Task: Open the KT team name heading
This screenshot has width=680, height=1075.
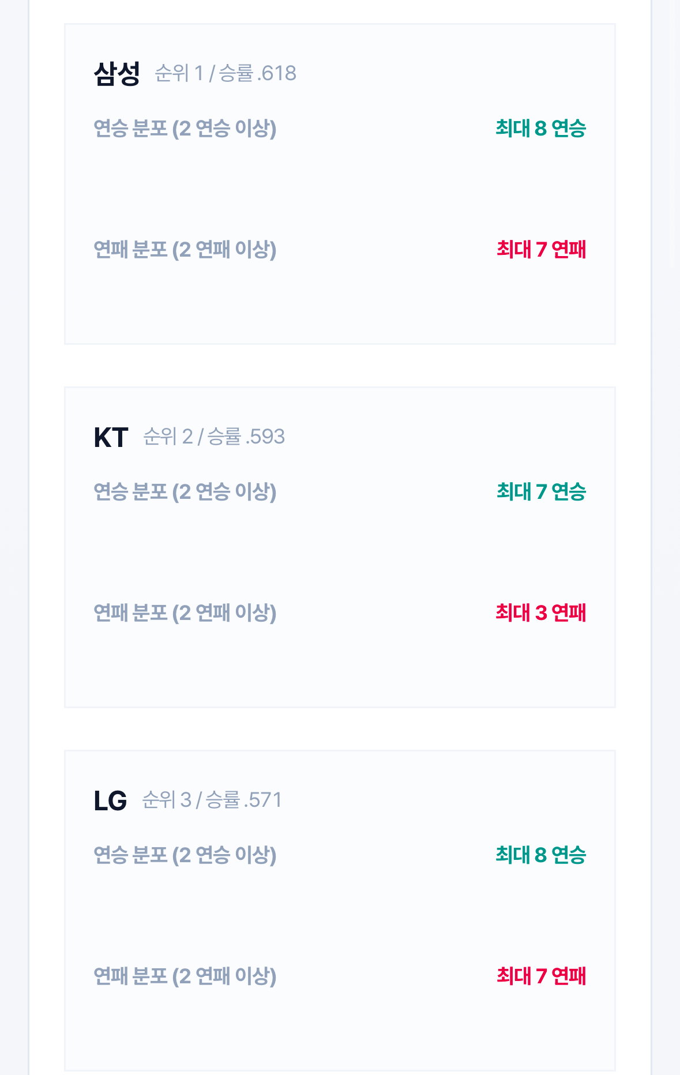Action: pos(111,437)
